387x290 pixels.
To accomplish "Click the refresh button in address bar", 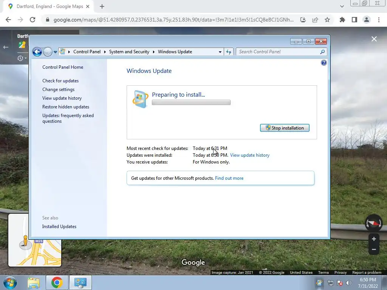I will pos(229,52).
